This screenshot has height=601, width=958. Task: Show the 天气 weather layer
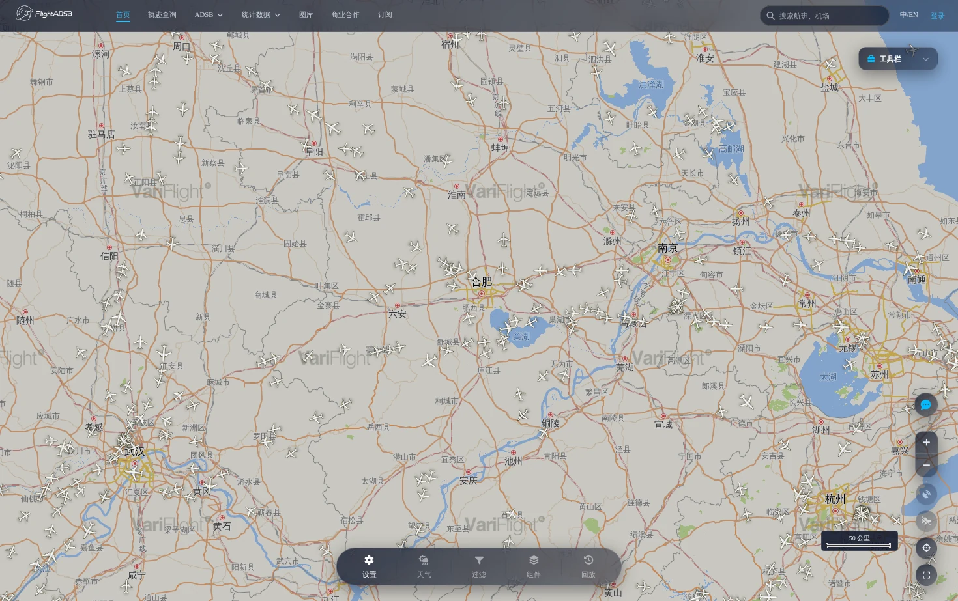click(x=424, y=566)
